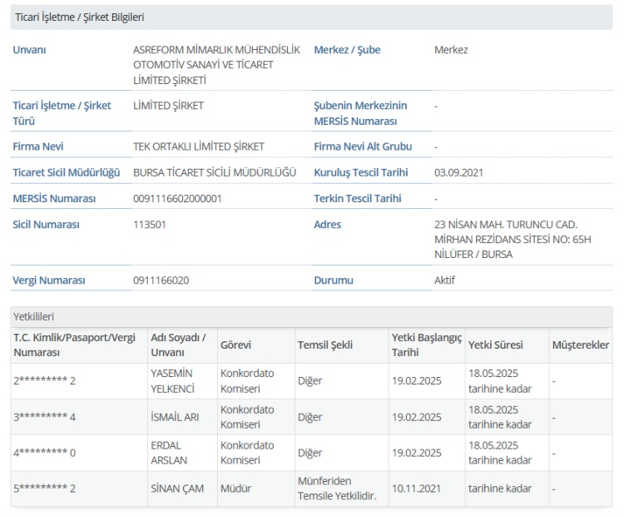Click the Vergi Numarası value 0911166020
624x516 pixels.
coord(161,280)
